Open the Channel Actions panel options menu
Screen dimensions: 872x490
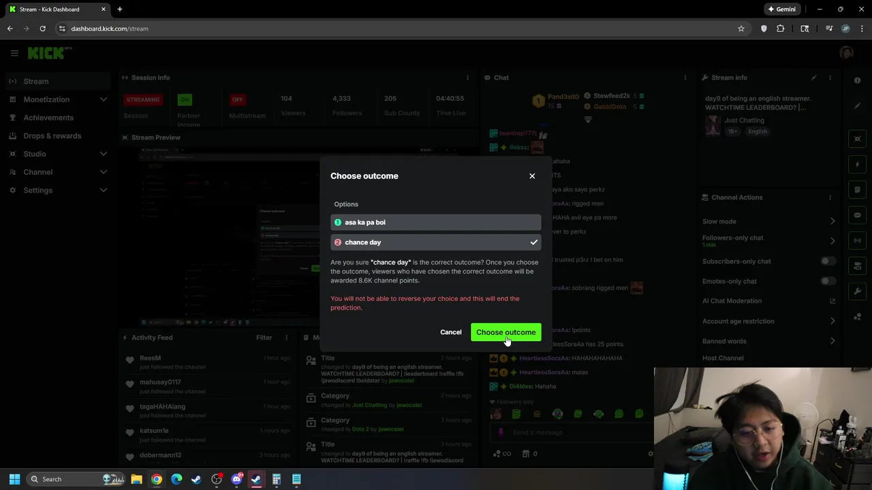click(x=830, y=197)
